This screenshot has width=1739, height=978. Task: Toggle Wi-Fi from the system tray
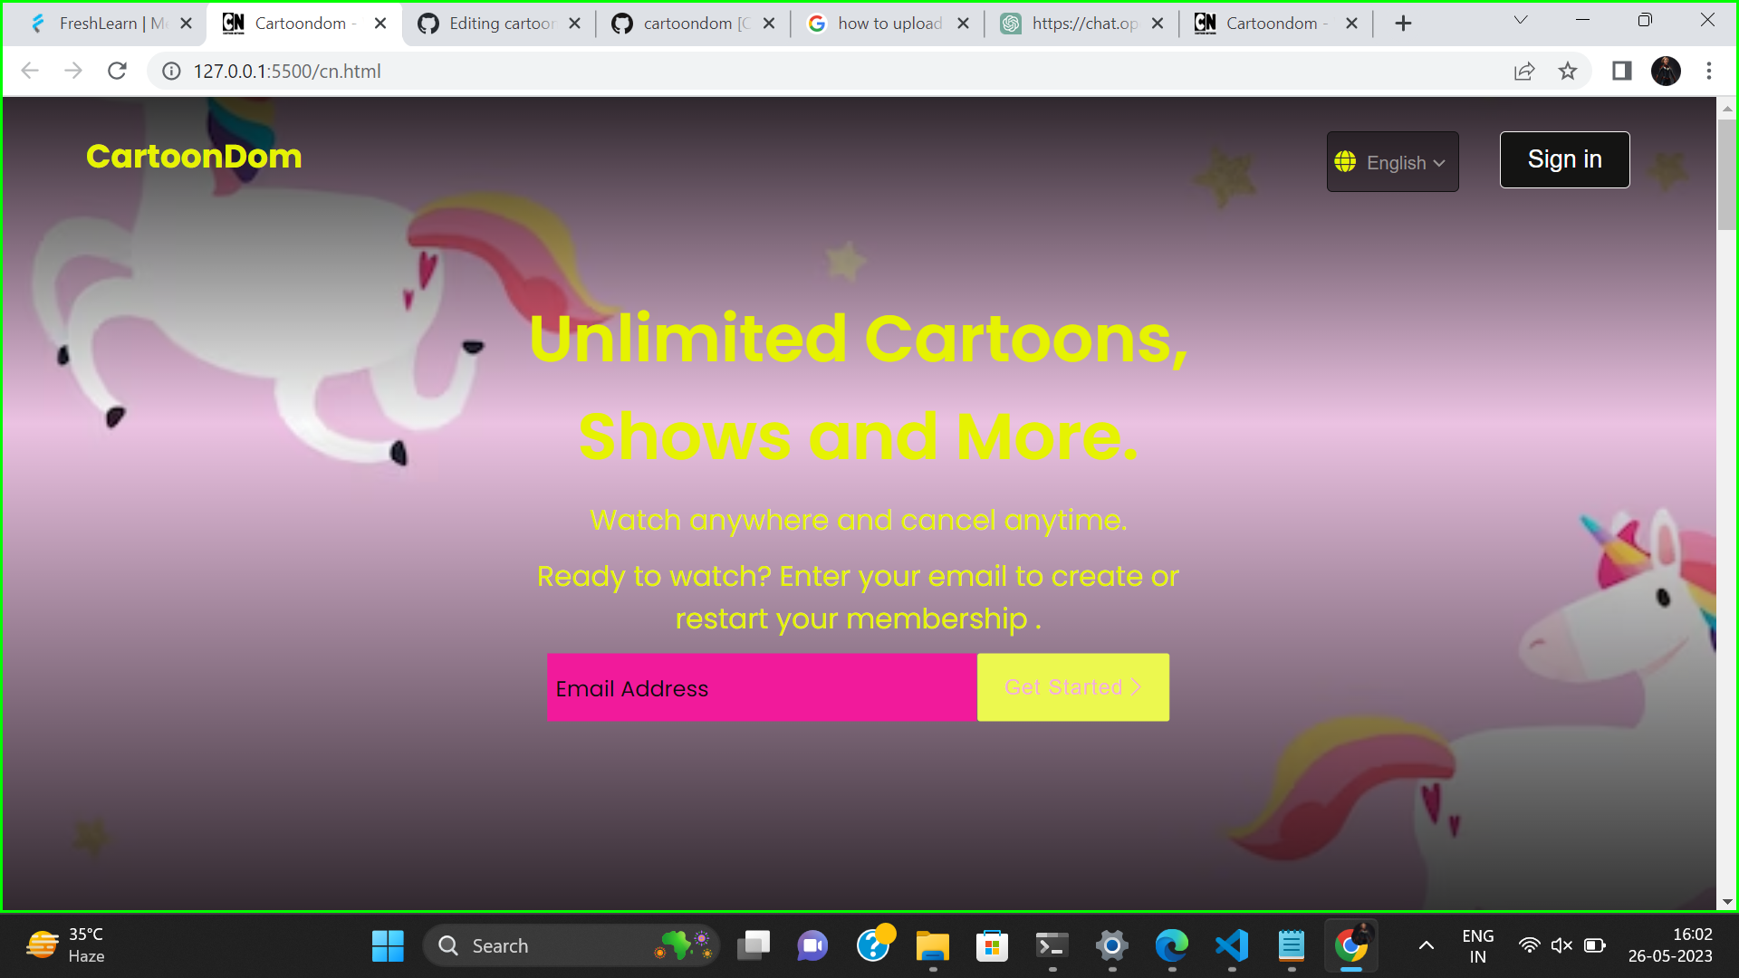[x=1529, y=945]
